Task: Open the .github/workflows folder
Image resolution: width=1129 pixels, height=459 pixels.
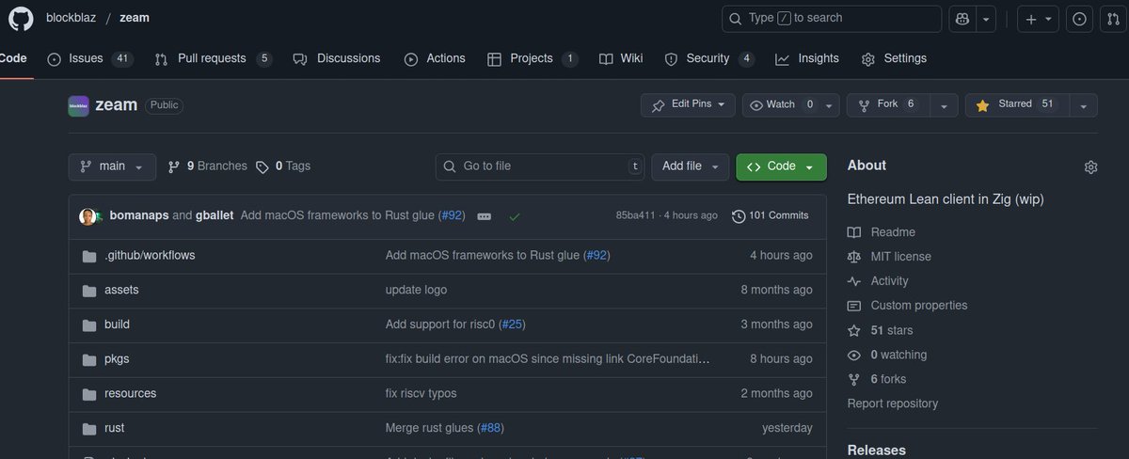Action: (150, 255)
